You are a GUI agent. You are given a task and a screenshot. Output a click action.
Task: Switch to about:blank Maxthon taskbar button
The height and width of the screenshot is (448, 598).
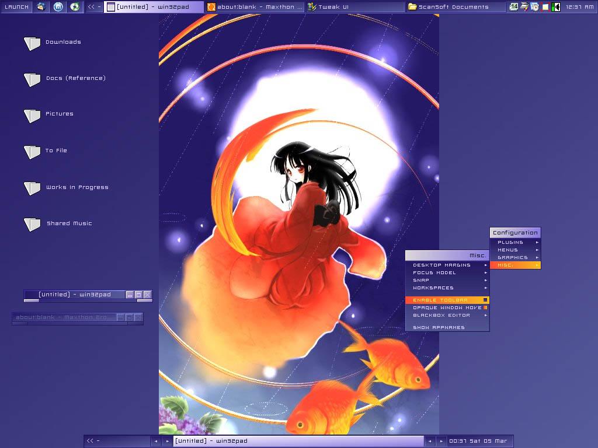(255, 7)
